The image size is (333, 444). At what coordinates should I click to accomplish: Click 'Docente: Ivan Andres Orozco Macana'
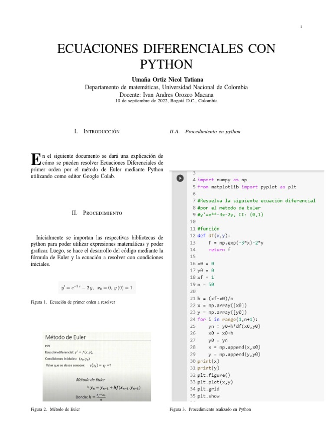point(166,95)
